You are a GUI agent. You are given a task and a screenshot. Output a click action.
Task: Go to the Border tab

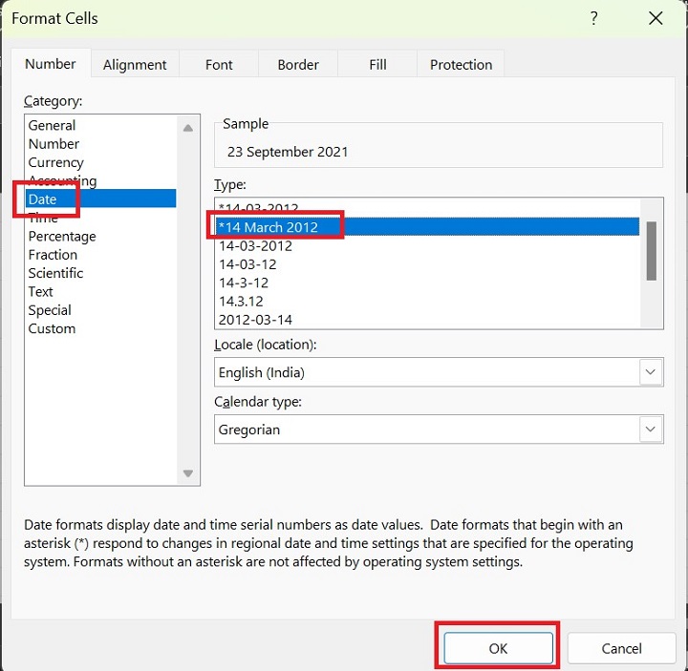tap(298, 65)
